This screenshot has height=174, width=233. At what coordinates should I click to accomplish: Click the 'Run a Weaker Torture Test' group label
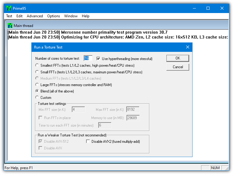click(72, 135)
